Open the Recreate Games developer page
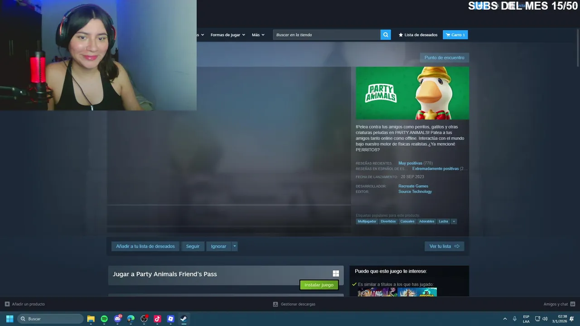 (x=413, y=186)
